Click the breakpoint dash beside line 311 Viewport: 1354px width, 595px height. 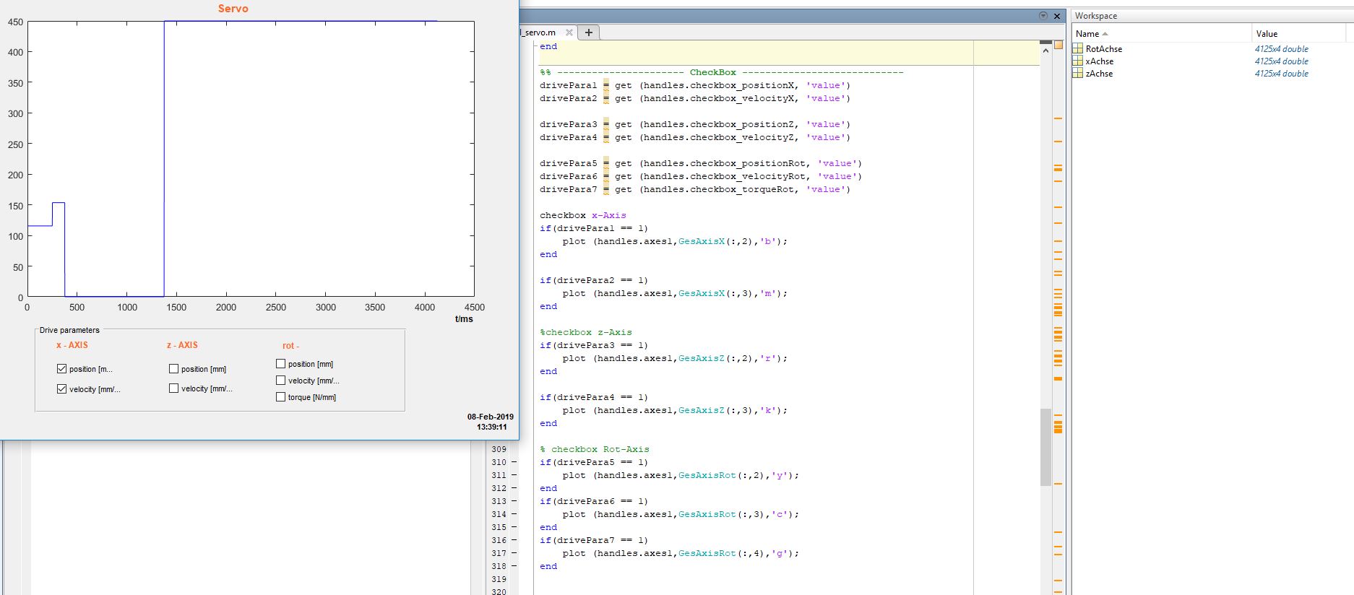[x=514, y=475]
